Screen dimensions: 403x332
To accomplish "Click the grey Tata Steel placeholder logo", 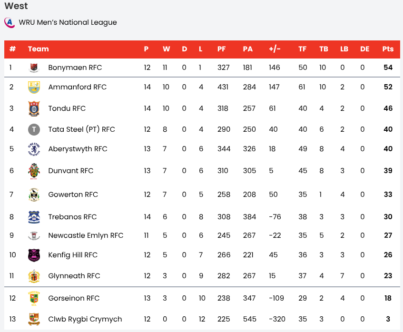I will tap(33, 129).
